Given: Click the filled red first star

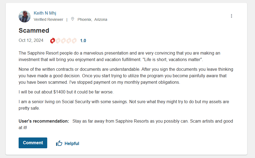Looking at the screenshot, I should [x=53, y=41].
